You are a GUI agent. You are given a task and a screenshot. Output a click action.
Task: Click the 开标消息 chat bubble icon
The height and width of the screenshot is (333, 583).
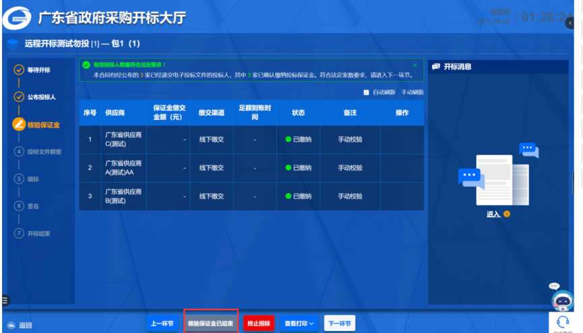(x=436, y=67)
